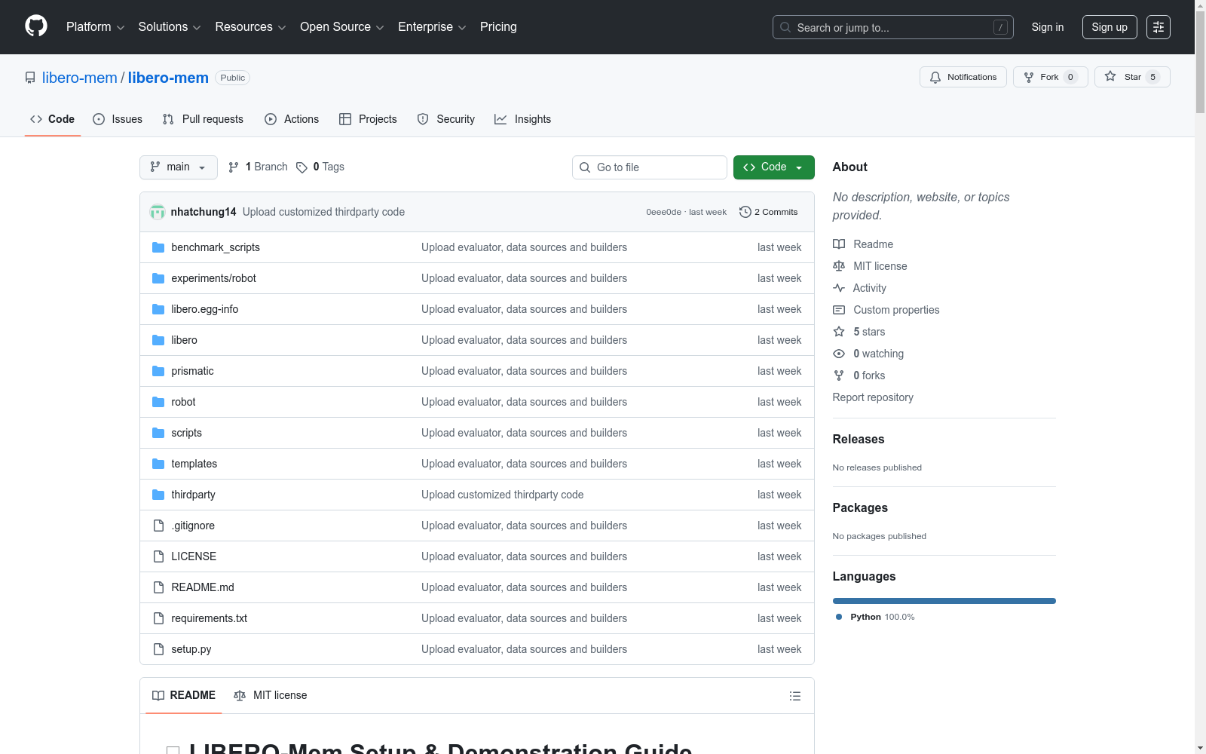Star the libero-mem repository
1206x754 pixels.
tap(1132, 77)
